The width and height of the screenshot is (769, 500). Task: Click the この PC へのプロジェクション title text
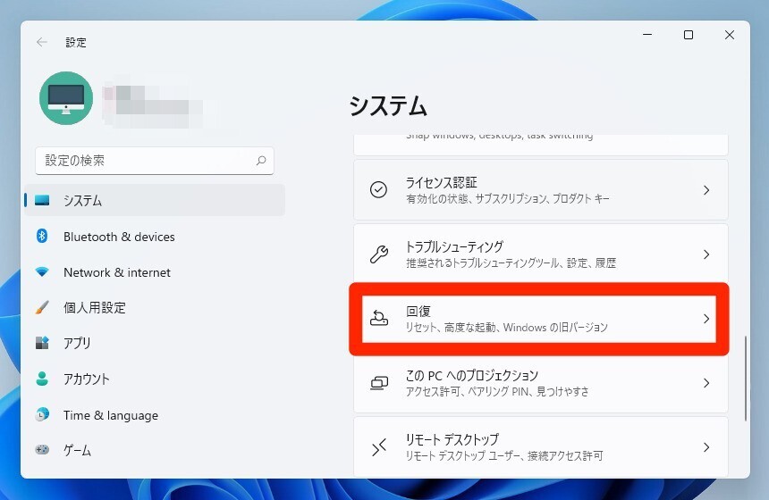[x=472, y=376]
